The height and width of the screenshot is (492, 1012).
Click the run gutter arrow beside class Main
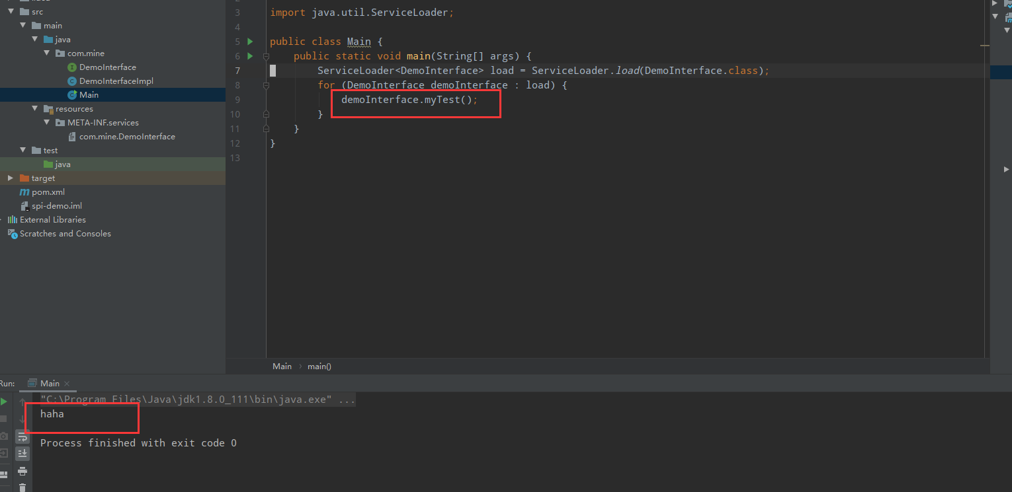[250, 42]
